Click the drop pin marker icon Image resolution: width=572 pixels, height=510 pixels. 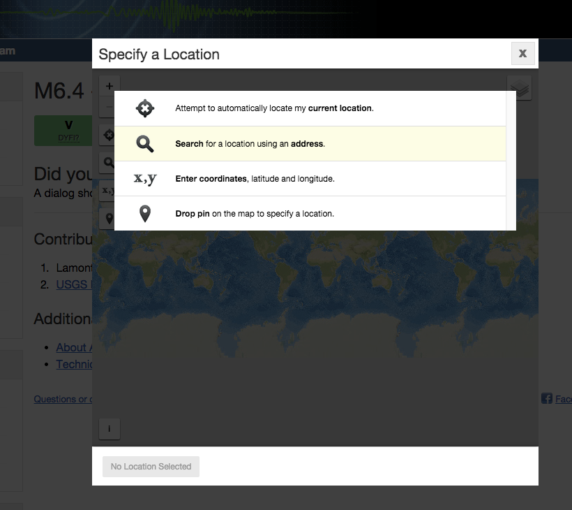tap(145, 214)
